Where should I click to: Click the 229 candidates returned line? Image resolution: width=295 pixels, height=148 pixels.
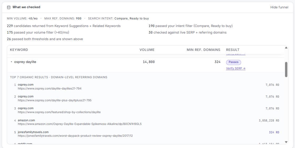tap(64, 26)
